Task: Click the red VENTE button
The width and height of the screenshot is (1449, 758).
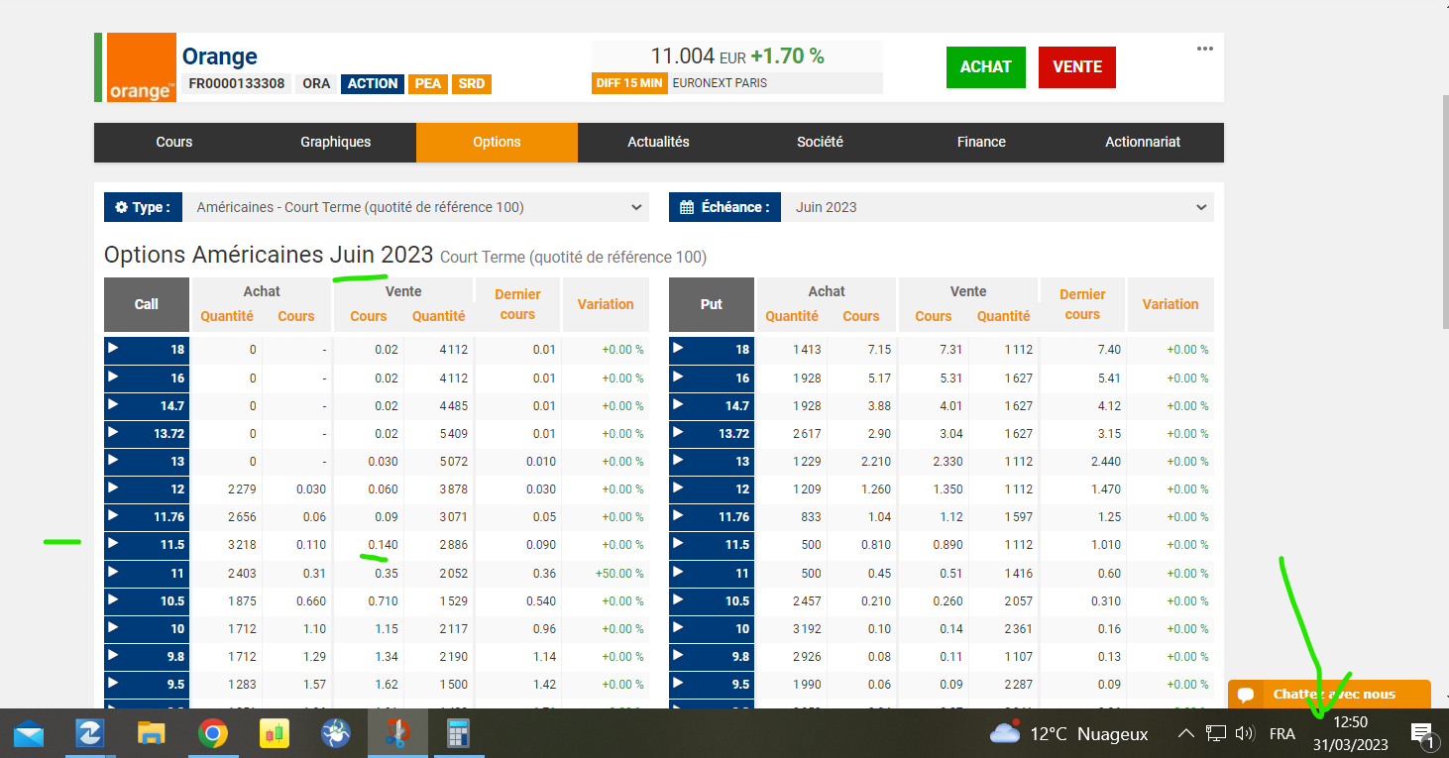Action: (1077, 67)
